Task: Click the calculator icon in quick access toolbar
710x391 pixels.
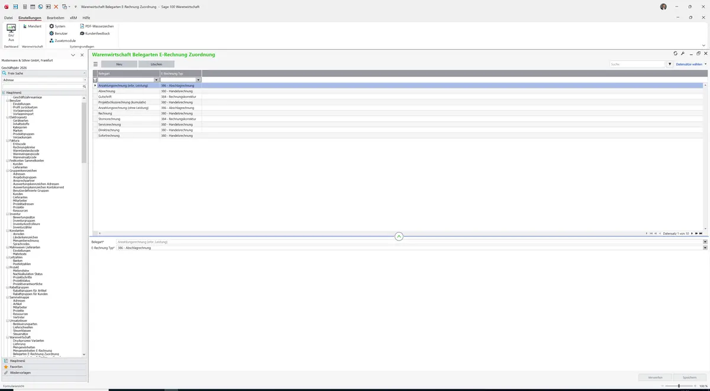Action: [x=24, y=7]
